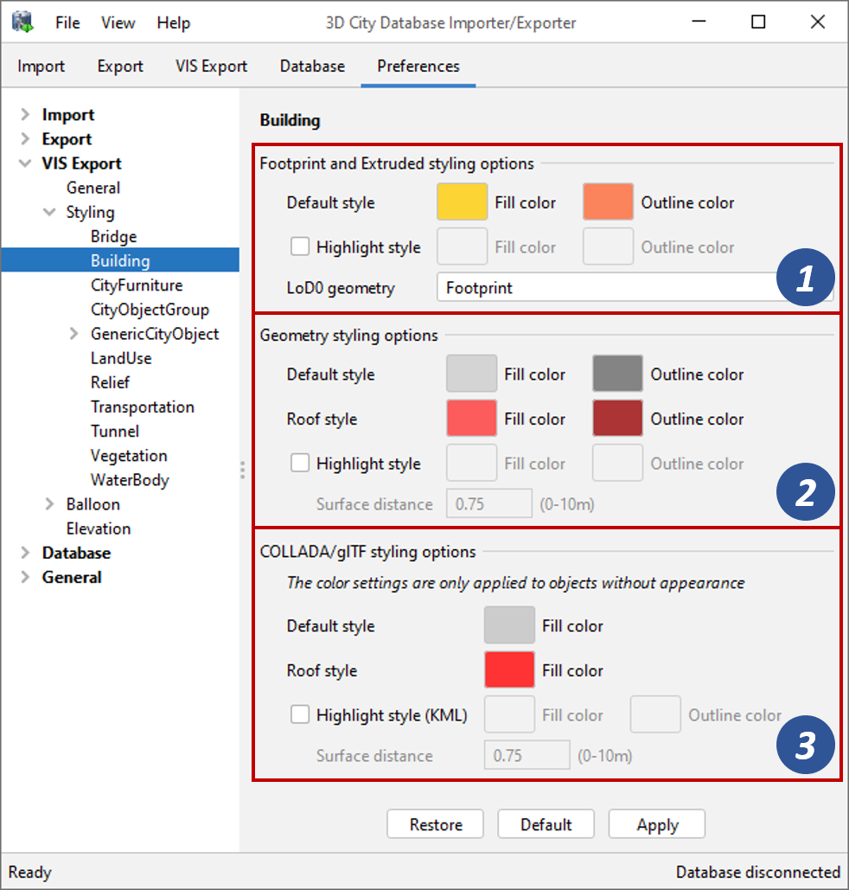Select Vegetation in the tree
Screen dimensions: 849x890
[129, 456]
